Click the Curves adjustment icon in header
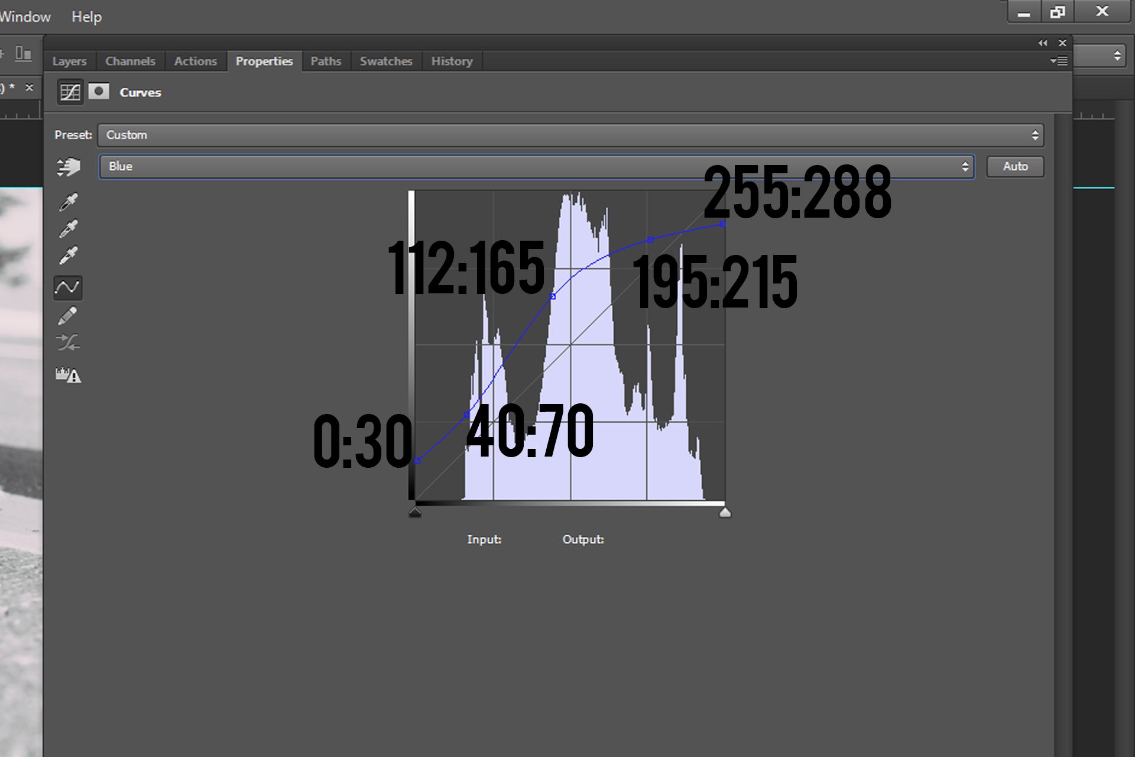This screenshot has width=1135, height=757. pos(70,92)
